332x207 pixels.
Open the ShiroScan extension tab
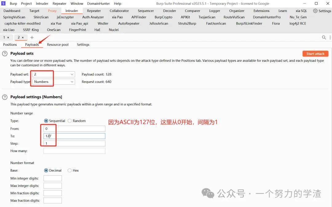pyautogui.click(x=41, y=17)
